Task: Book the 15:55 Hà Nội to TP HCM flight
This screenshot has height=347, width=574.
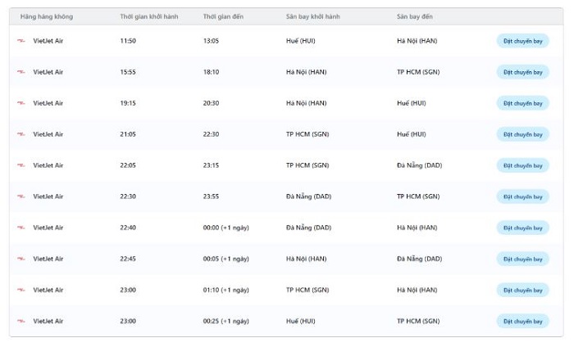Action: 522,72
